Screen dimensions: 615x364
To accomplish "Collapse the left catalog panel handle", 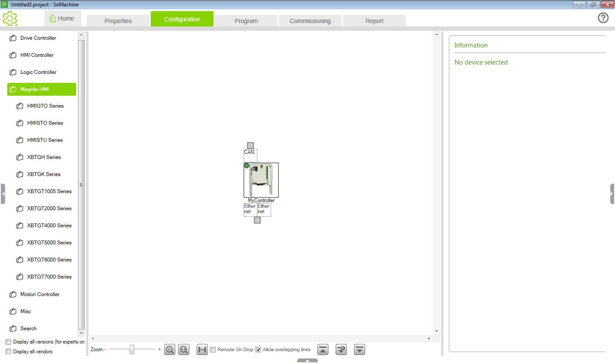I will point(3,194).
